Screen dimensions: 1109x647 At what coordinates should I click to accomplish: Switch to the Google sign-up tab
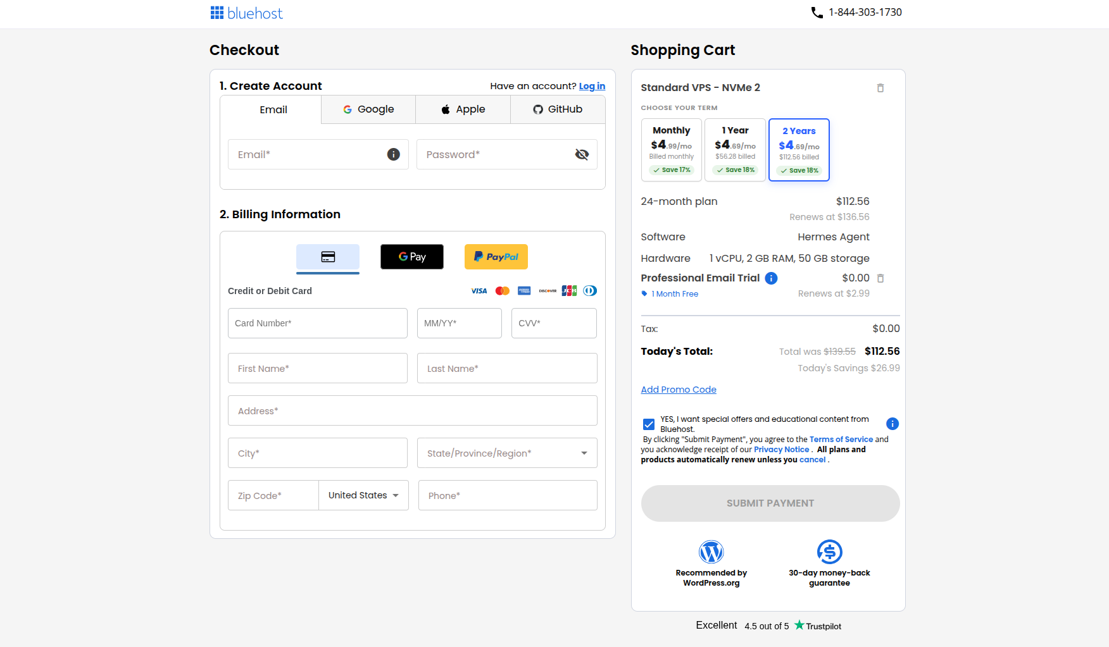[x=368, y=109]
